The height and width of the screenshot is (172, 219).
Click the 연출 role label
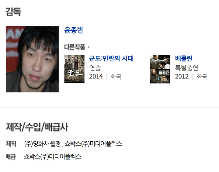pyautogui.click(x=95, y=68)
